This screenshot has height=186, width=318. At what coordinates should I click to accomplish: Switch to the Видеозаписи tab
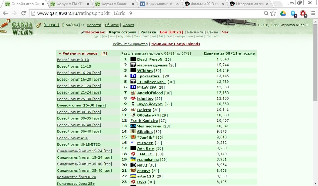tap(160, 4)
